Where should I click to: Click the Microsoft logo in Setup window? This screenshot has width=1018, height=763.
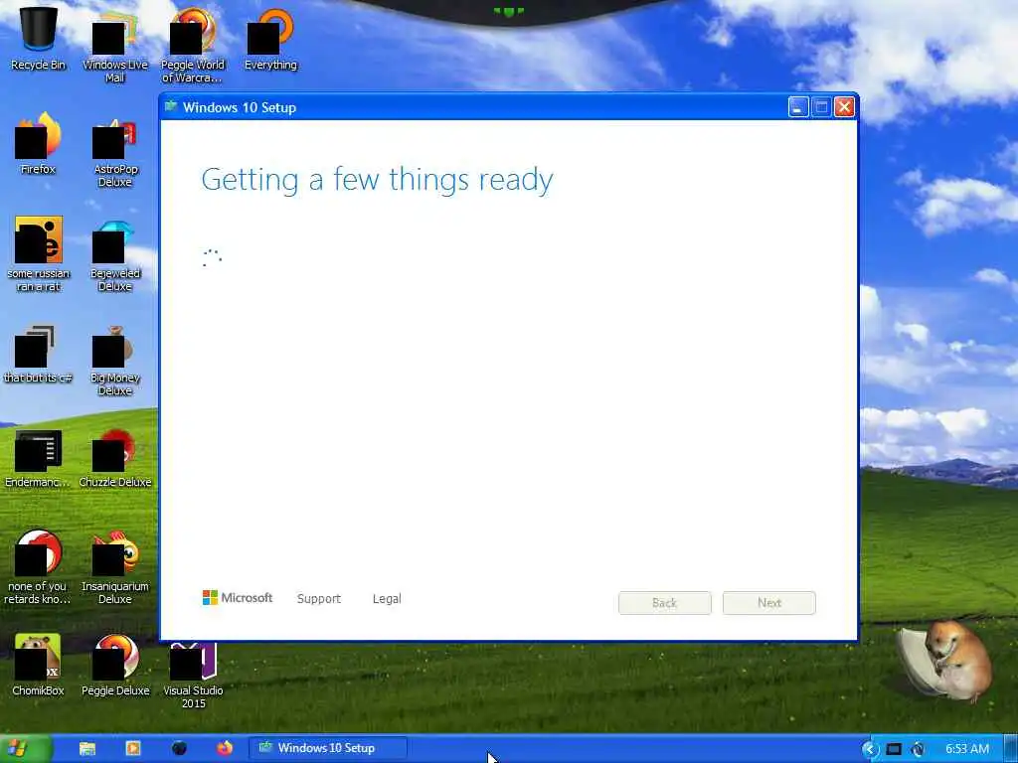click(238, 597)
